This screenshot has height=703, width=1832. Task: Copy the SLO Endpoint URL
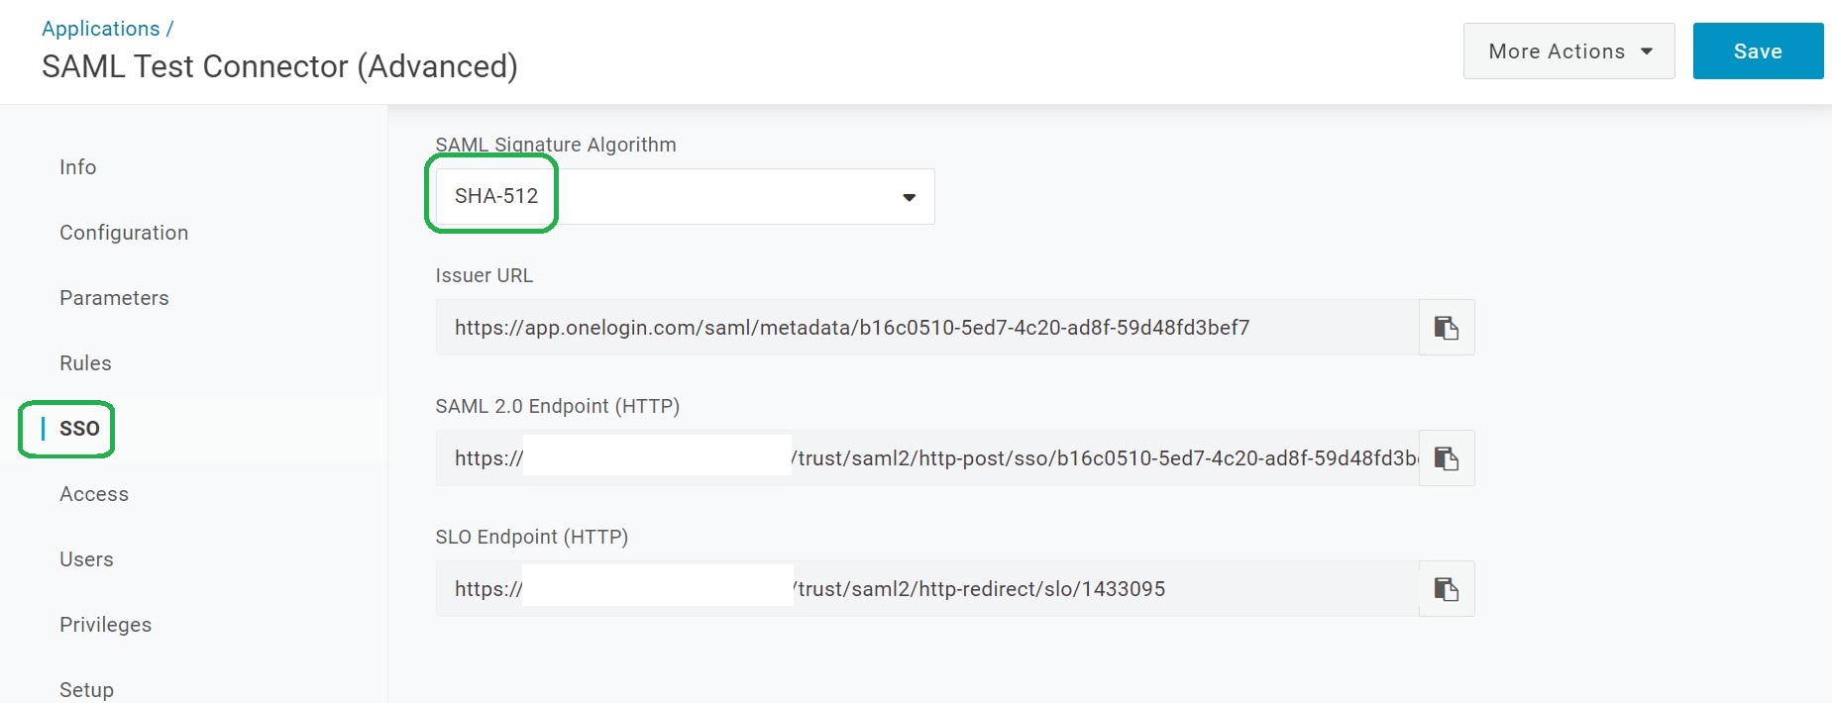point(1447,589)
